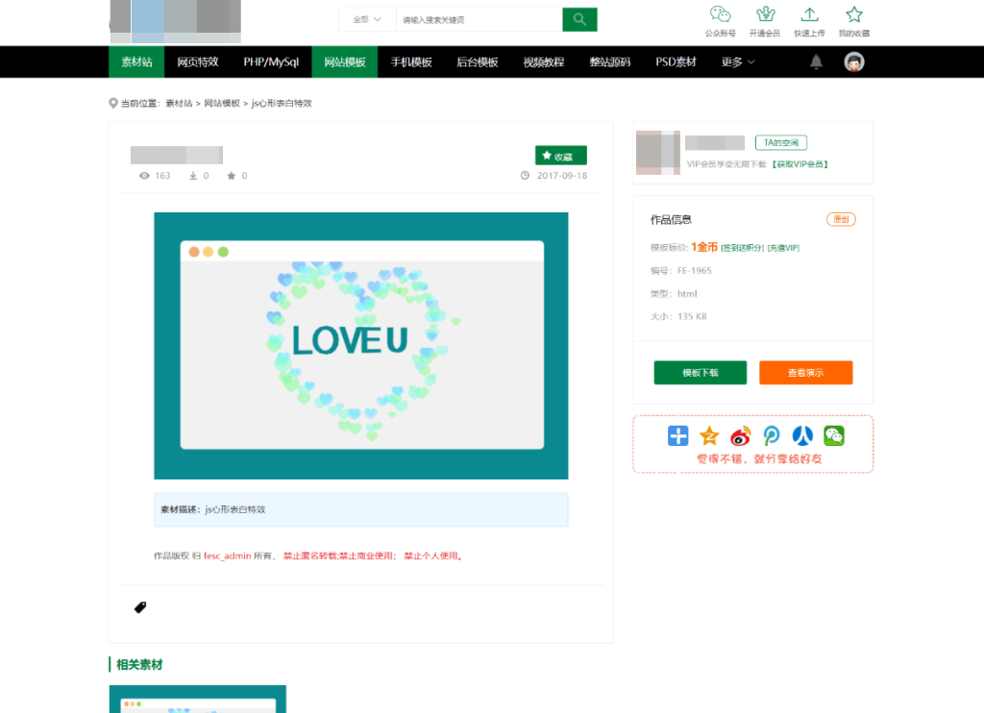Screen dimensions: 984x713
Task: Click the blue plus more-share icon
Action: [678, 436]
